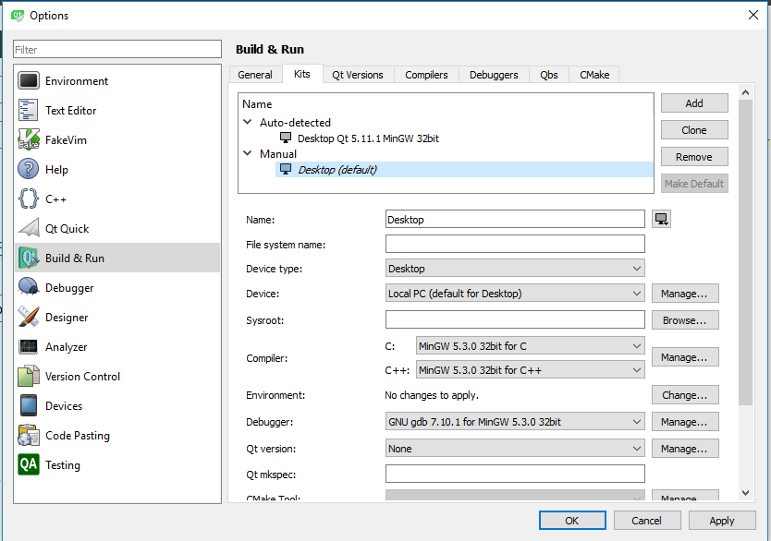Click the Apply button
This screenshot has width=771, height=541.
(x=722, y=521)
